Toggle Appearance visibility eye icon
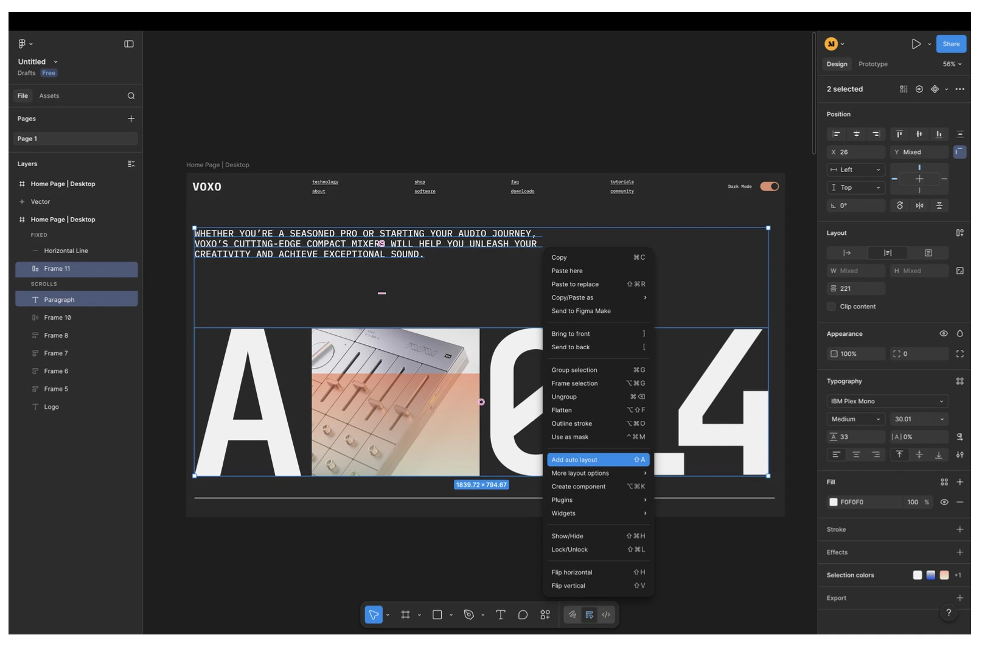982x646 pixels. [944, 333]
